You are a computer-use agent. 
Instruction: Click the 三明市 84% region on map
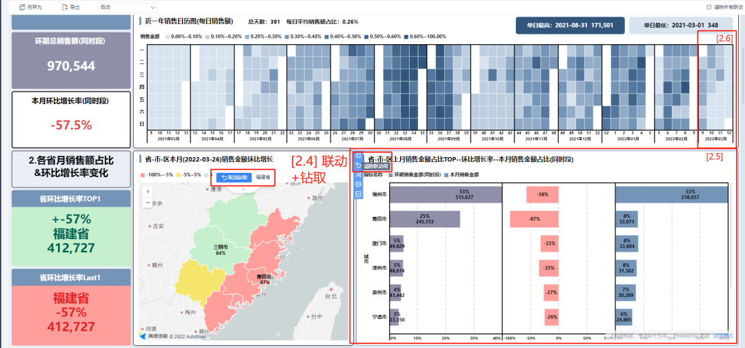pos(220,249)
